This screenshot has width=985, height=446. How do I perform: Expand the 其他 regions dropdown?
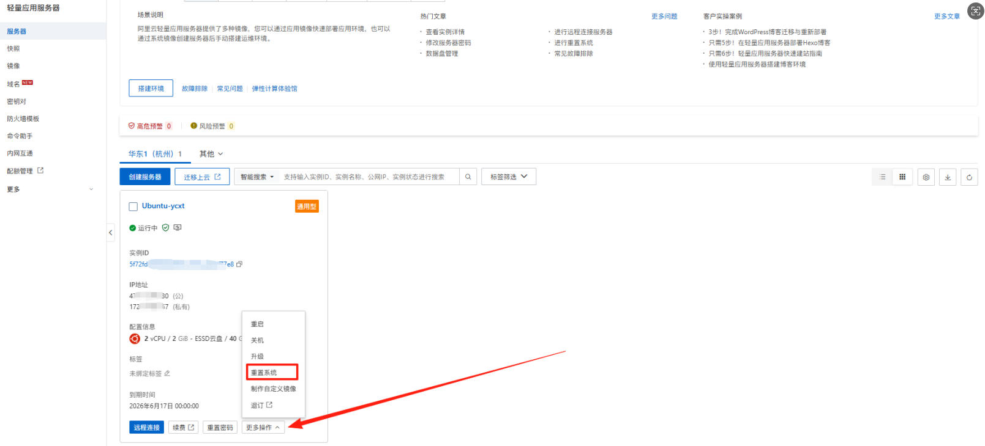(211, 154)
